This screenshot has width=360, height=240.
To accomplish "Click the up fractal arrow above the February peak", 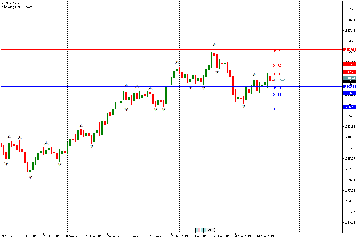I will (x=214, y=45).
